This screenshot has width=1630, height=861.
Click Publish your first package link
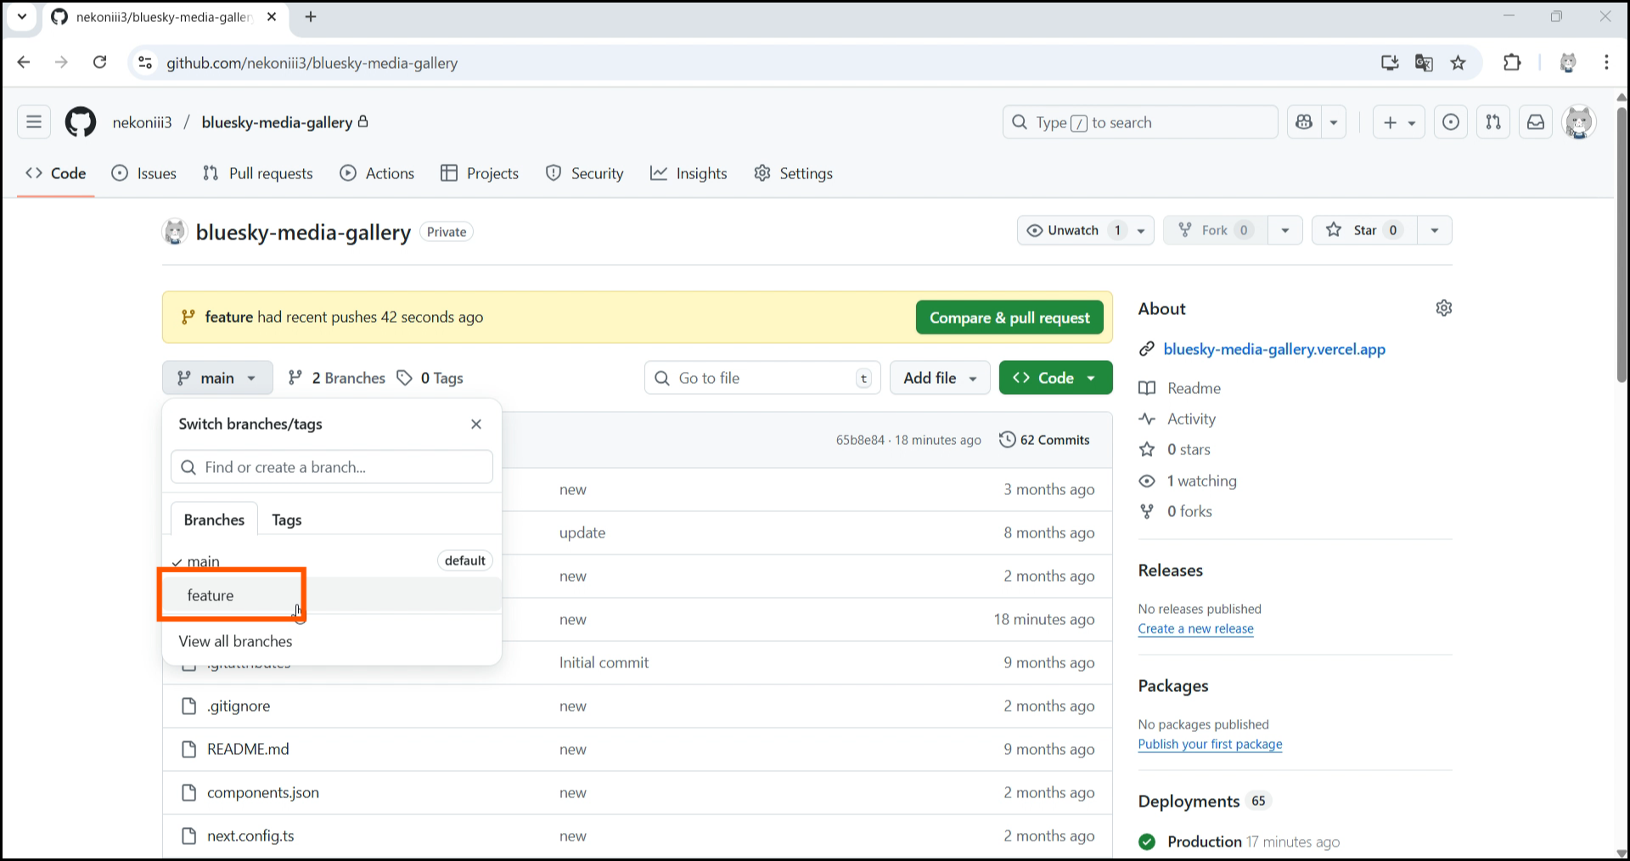click(x=1210, y=744)
